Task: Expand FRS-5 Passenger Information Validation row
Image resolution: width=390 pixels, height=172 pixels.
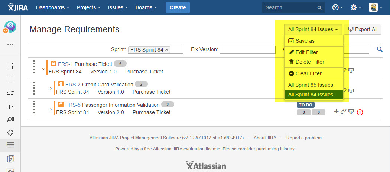Action: (51, 109)
